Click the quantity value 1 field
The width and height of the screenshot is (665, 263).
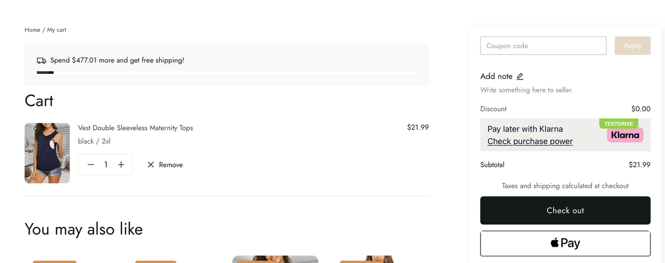pyautogui.click(x=106, y=165)
